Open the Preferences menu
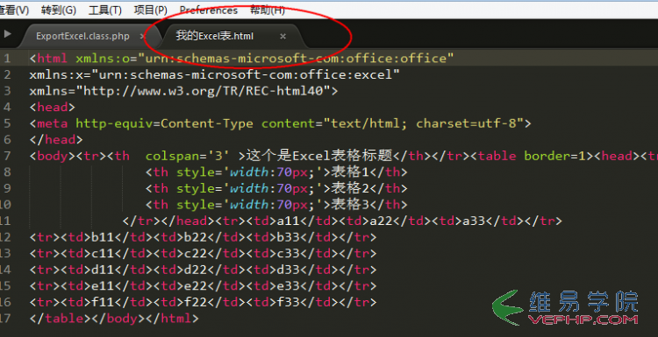This screenshot has height=337, width=658. (209, 11)
